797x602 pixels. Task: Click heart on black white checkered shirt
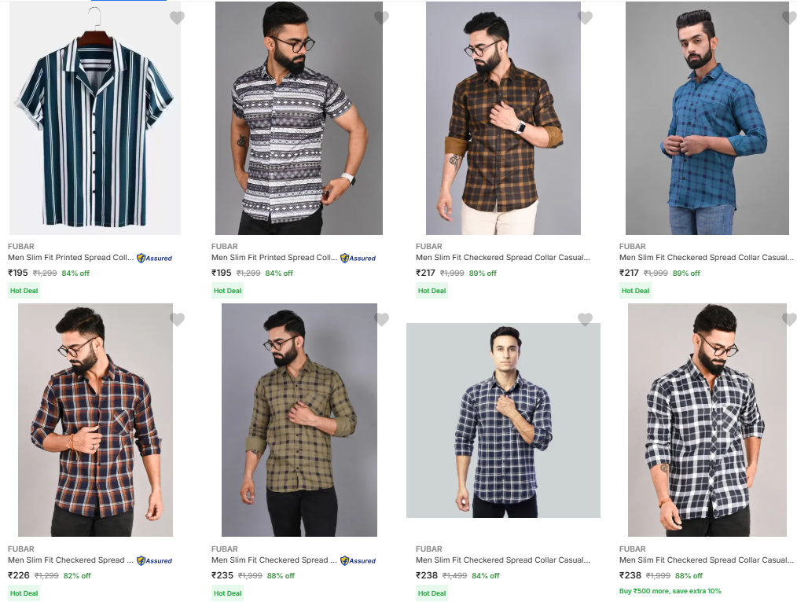point(788,319)
